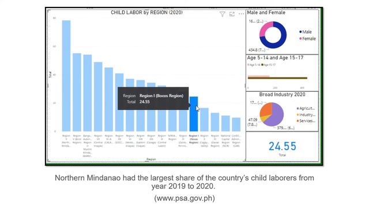Open the filter icon on the child labor chart
Screen dimensions: 369x208
(x=222, y=14)
